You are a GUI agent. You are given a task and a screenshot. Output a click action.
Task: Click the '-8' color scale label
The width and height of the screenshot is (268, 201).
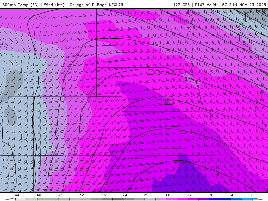point(210,195)
